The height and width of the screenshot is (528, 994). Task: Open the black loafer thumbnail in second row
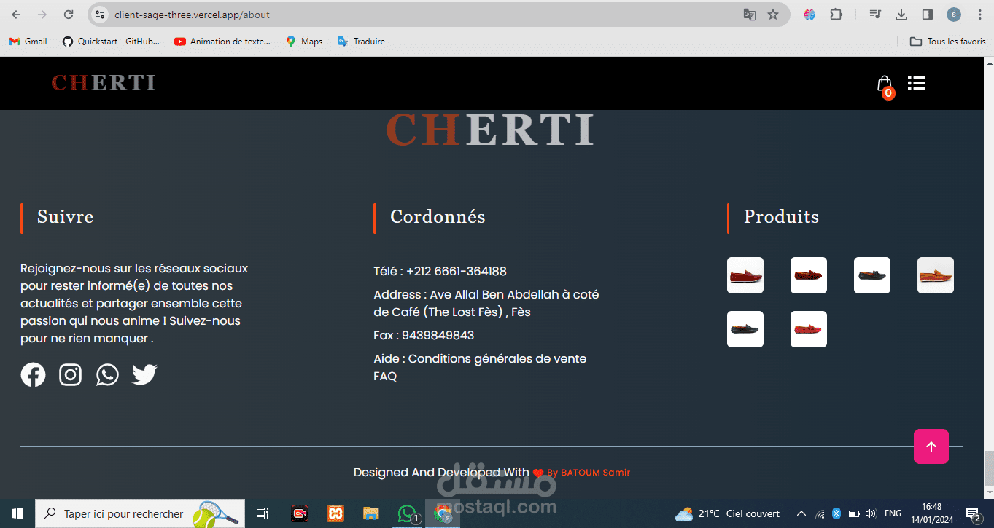745,329
